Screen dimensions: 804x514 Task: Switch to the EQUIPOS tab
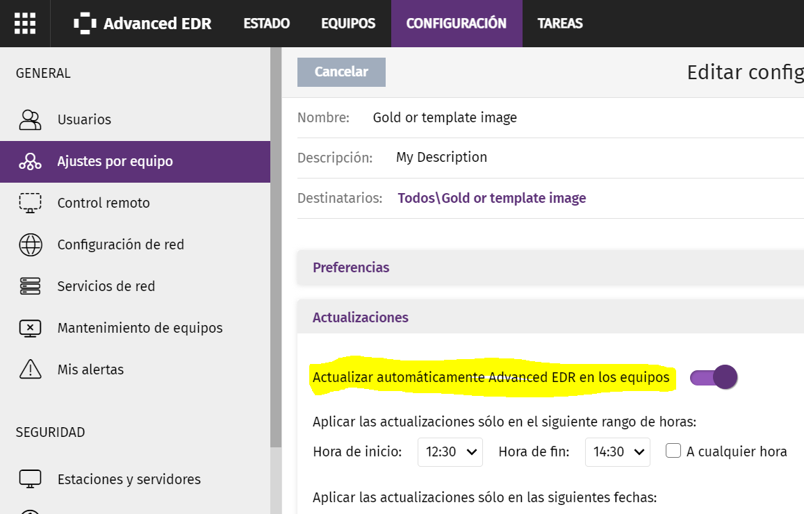pyautogui.click(x=348, y=24)
